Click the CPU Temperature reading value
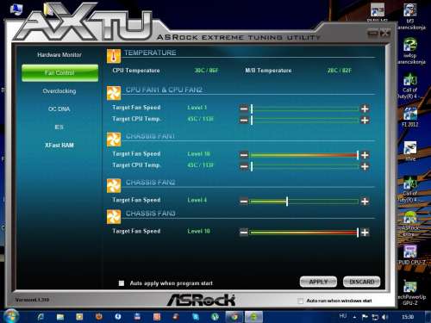The image size is (431, 323). (x=206, y=71)
